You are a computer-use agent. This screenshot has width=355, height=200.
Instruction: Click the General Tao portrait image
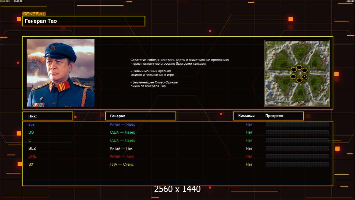click(x=61, y=73)
